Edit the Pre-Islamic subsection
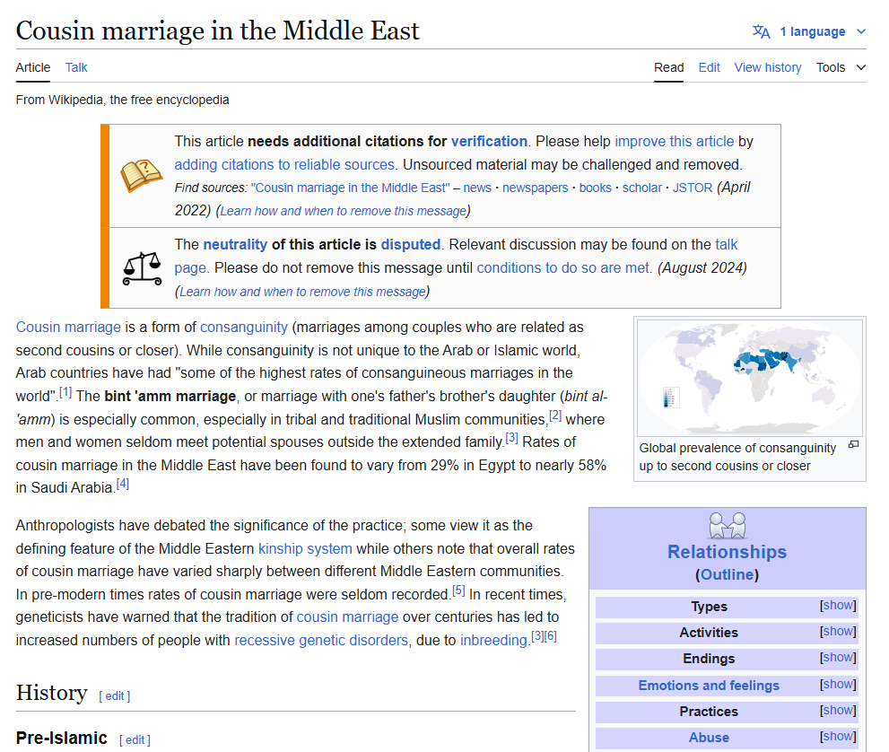The width and height of the screenshot is (889, 752). (x=135, y=740)
